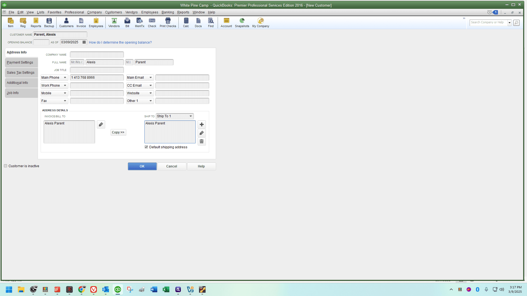Click the Main Email address field

182,78
